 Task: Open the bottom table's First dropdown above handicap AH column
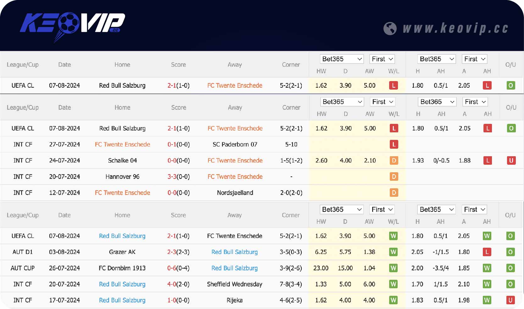(x=475, y=210)
